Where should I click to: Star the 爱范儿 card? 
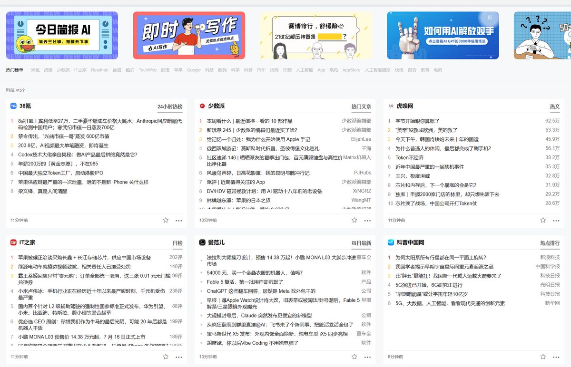354,356
